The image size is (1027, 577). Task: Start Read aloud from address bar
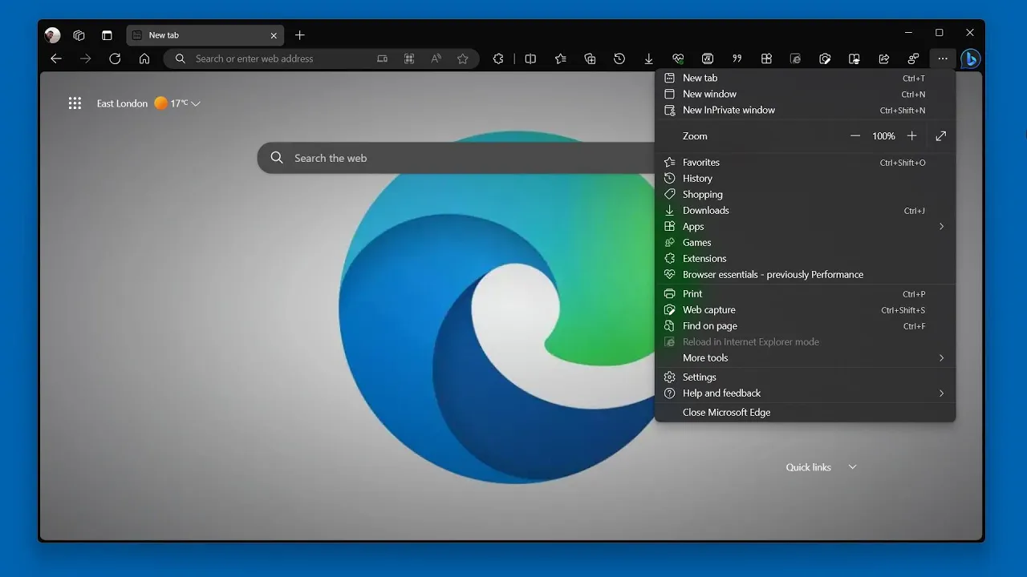coord(436,59)
